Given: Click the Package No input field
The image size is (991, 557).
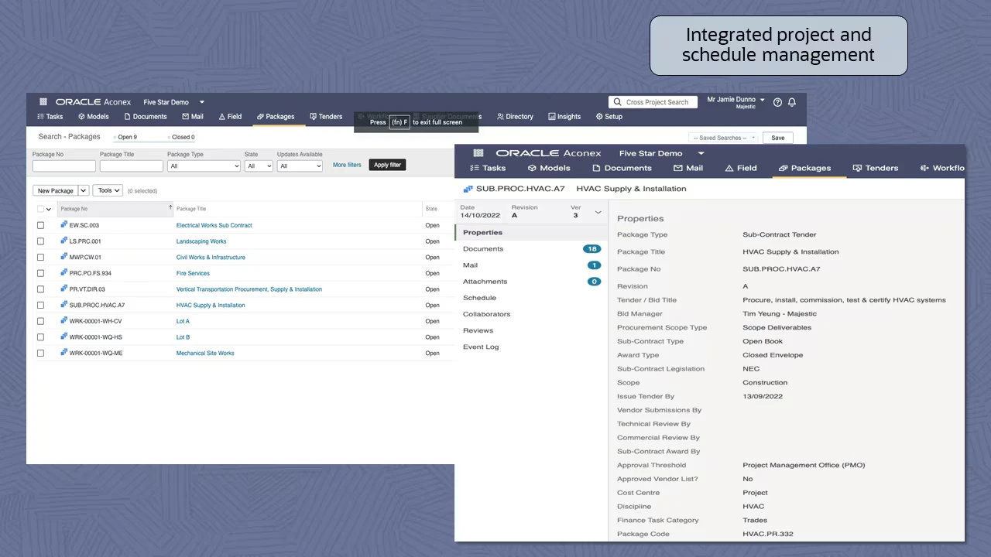Looking at the screenshot, I should (63, 166).
